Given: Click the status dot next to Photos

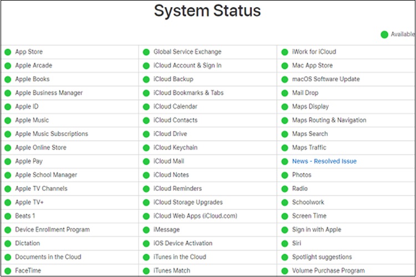Looking at the screenshot, I should pyautogui.click(x=285, y=175).
